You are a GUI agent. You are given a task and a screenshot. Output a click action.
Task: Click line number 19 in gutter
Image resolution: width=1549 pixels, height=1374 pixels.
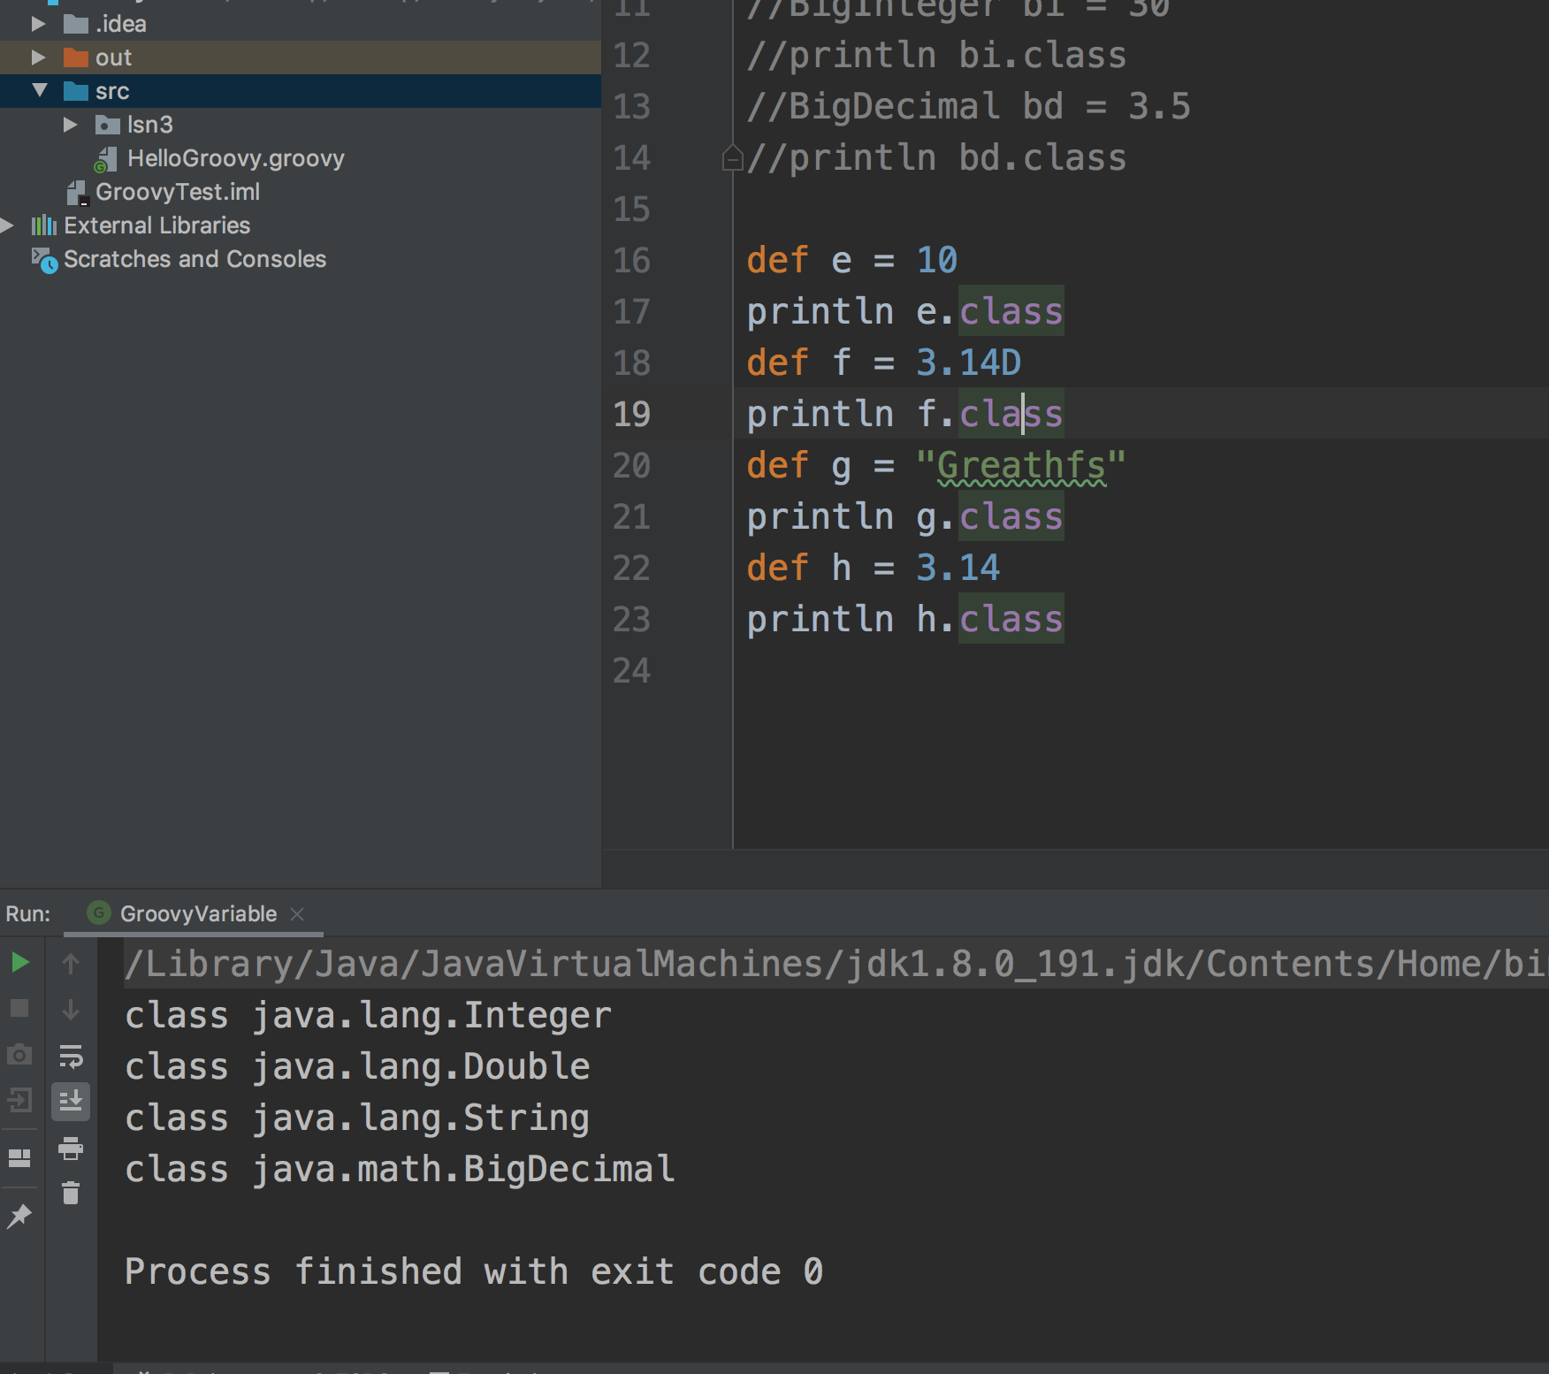point(631,414)
